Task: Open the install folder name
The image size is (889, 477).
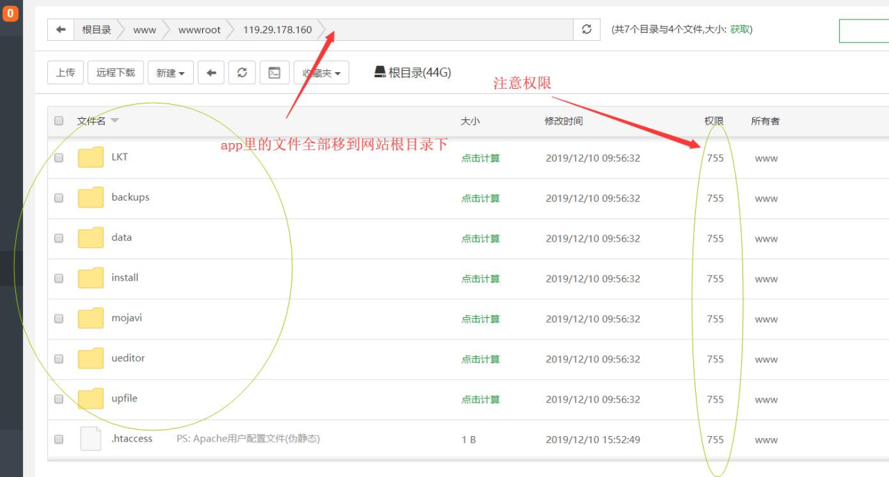Action: point(125,278)
